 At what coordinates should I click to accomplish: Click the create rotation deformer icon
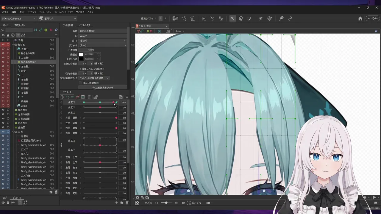212,18
